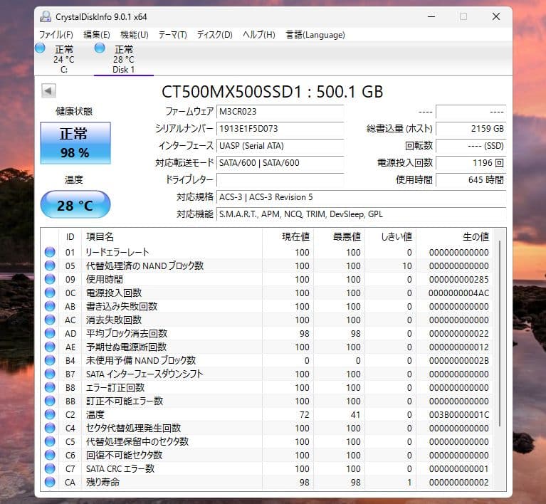Image resolution: width=546 pixels, height=504 pixels.
Task: Click the ID column header
Action: [70, 237]
